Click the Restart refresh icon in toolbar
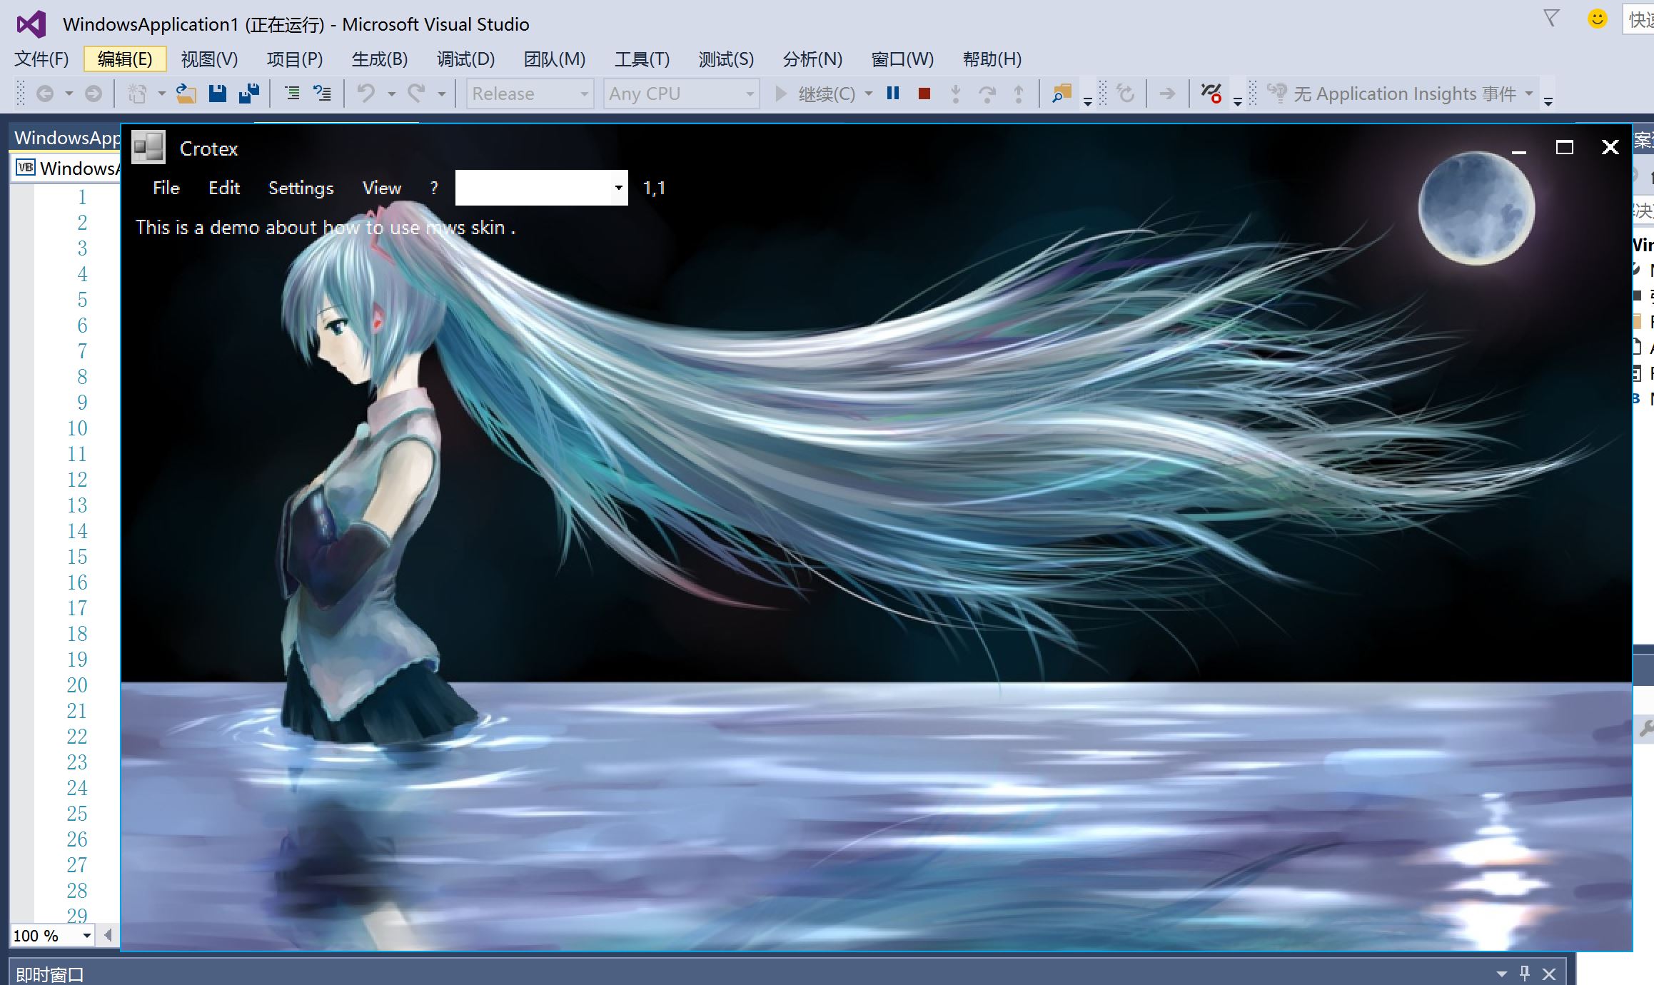The width and height of the screenshot is (1654, 985). click(1126, 94)
